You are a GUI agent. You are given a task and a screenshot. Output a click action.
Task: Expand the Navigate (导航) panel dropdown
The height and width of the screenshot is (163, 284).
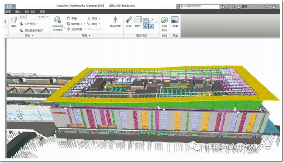pos(86,36)
